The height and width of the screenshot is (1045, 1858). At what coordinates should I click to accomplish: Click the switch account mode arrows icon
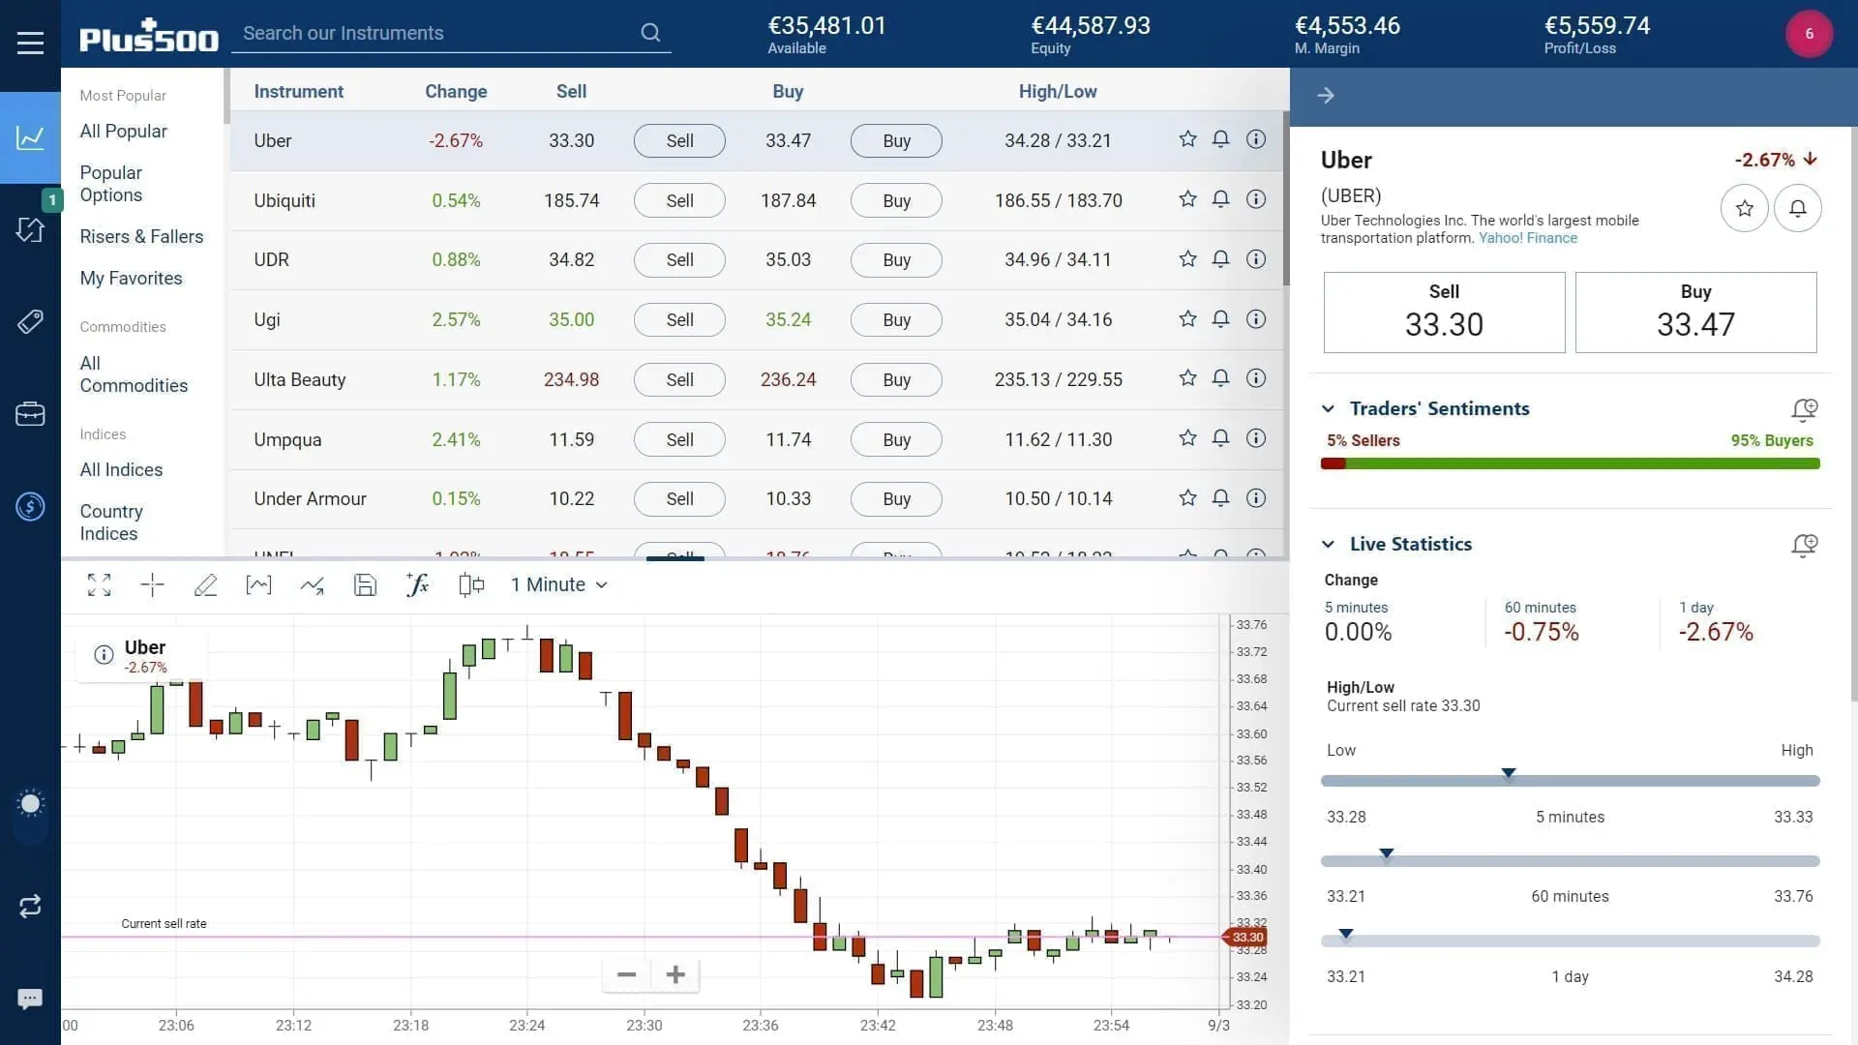pyautogui.click(x=30, y=907)
